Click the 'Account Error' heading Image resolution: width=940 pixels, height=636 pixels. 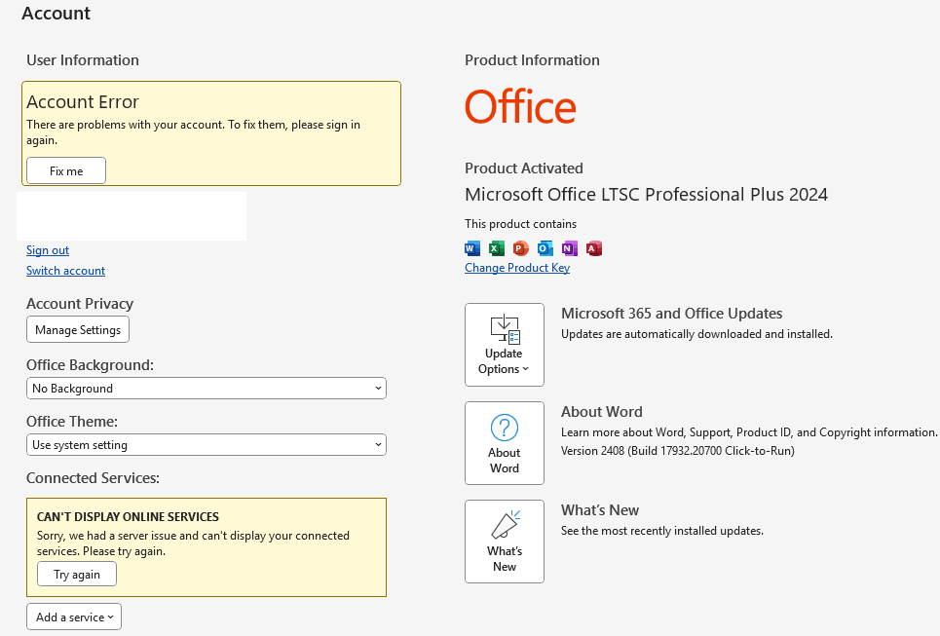pyautogui.click(x=83, y=102)
